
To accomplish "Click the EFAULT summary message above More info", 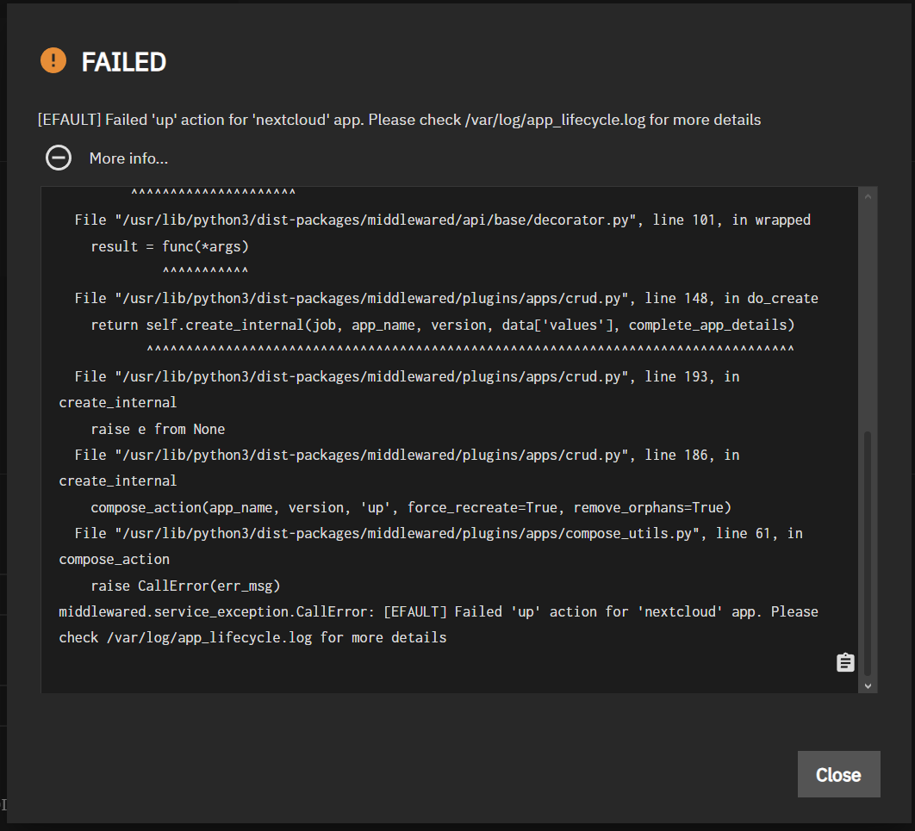I will pyautogui.click(x=399, y=120).
